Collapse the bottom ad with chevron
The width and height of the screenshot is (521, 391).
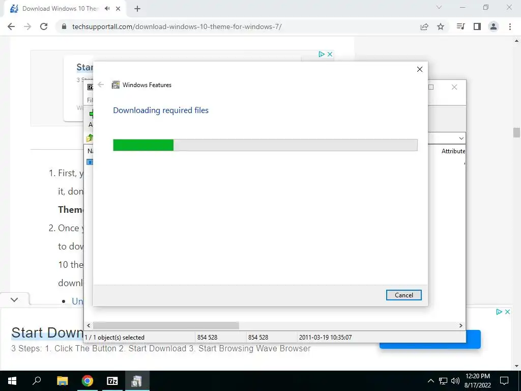[14, 299]
